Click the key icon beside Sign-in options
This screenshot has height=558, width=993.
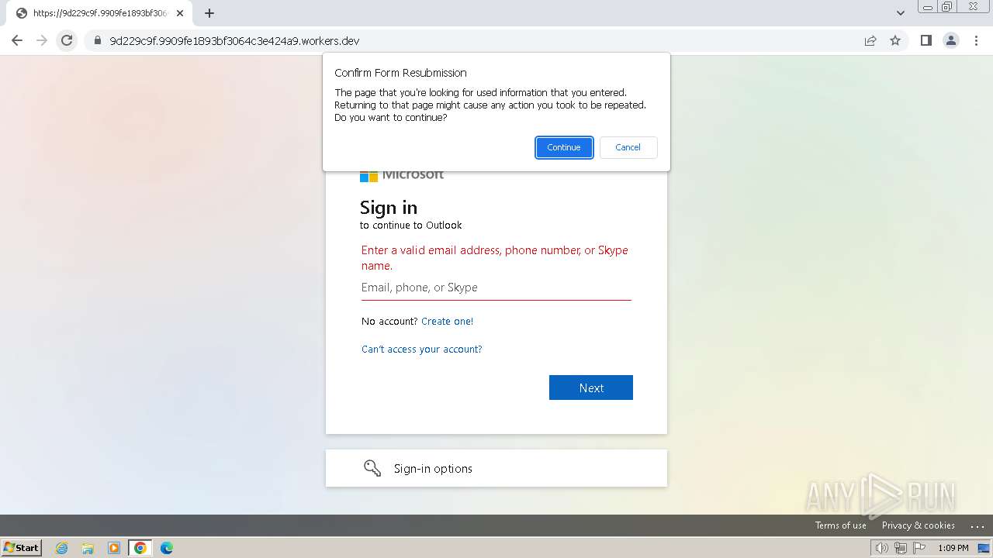[372, 468]
